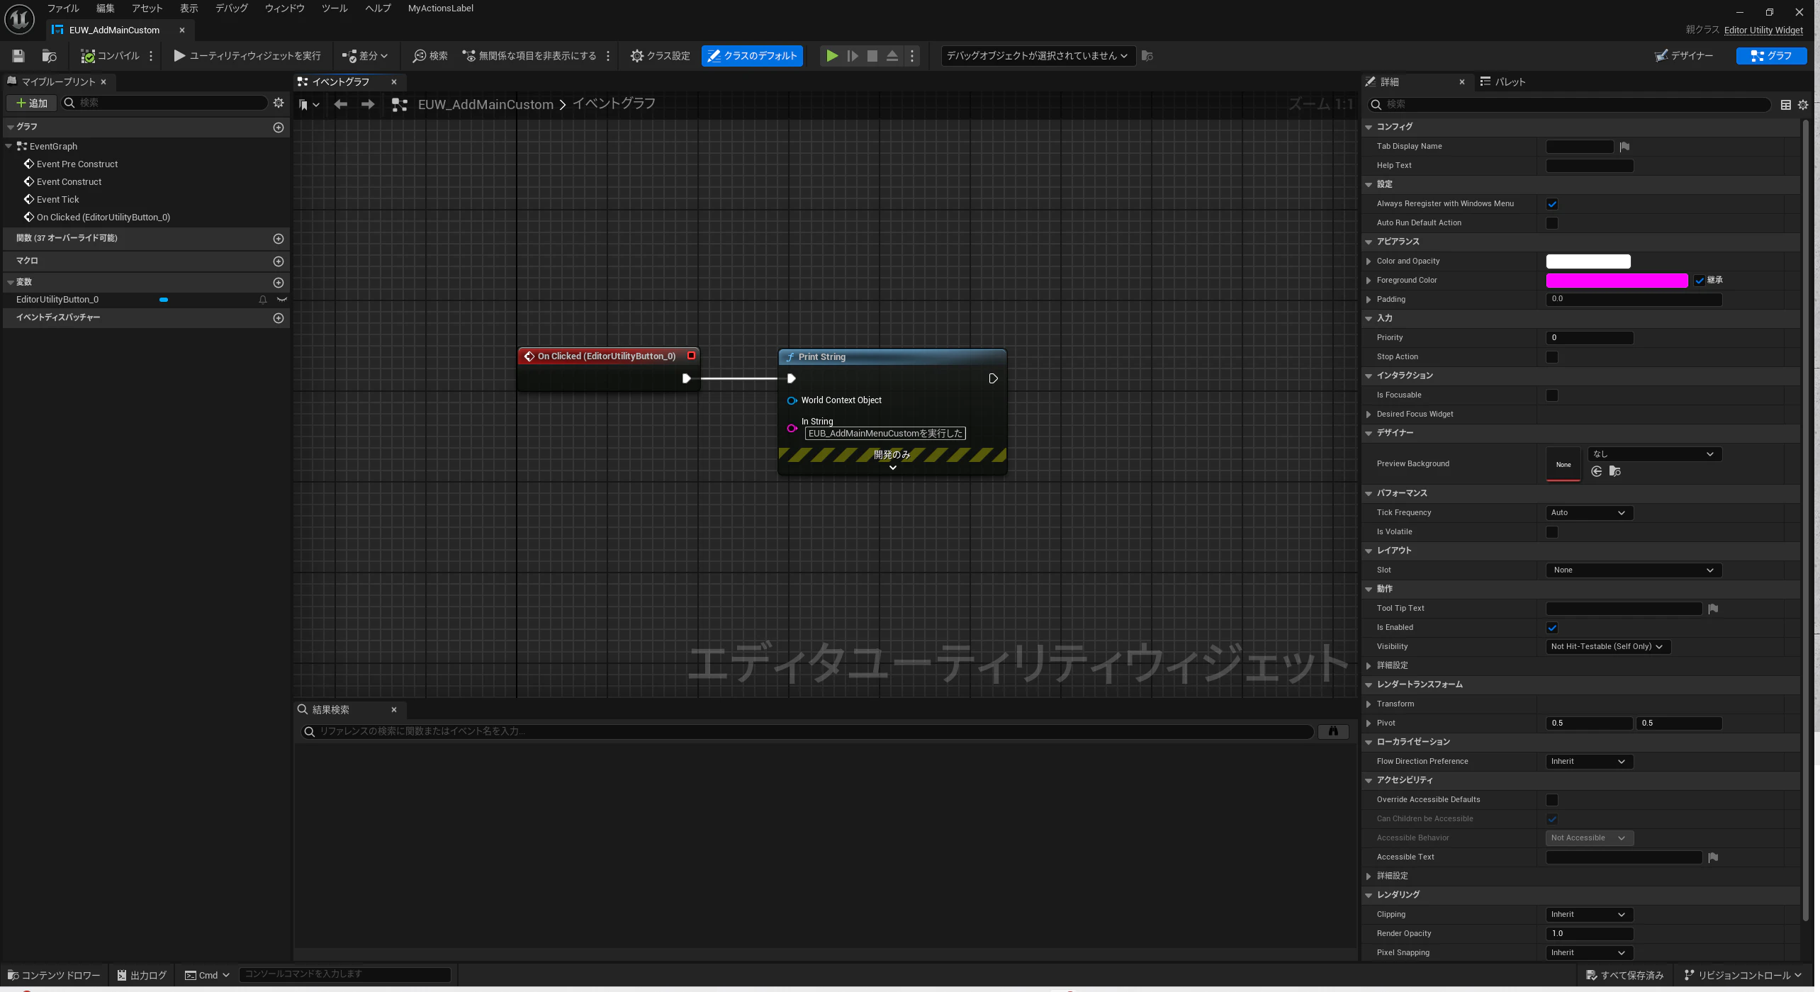
Task: Navigate forward with the graph right arrow
Action: click(x=368, y=104)
